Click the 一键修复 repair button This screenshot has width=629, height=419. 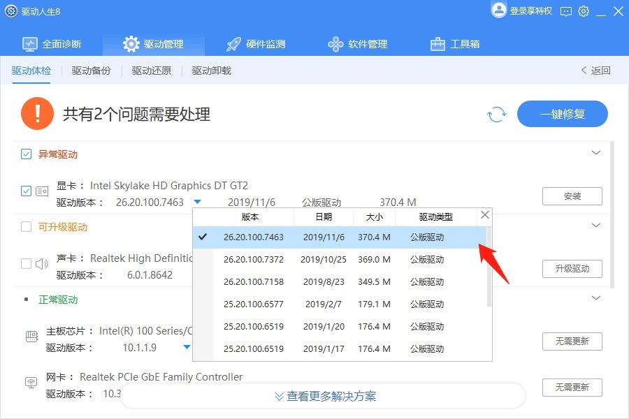pyautogui.click(x=563, y=114)
